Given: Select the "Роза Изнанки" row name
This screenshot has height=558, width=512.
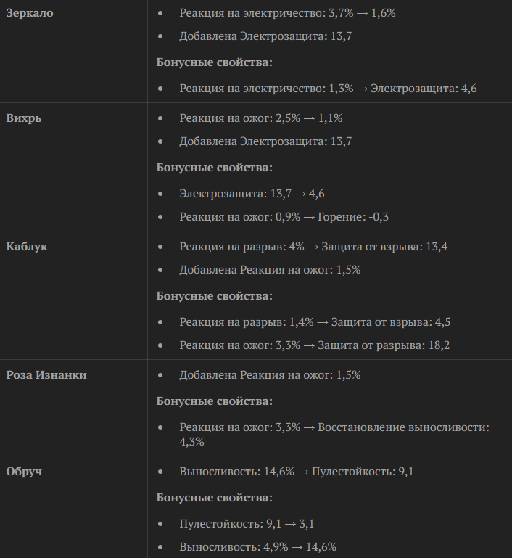Looking at the screenshot, I should pos(46,375).
